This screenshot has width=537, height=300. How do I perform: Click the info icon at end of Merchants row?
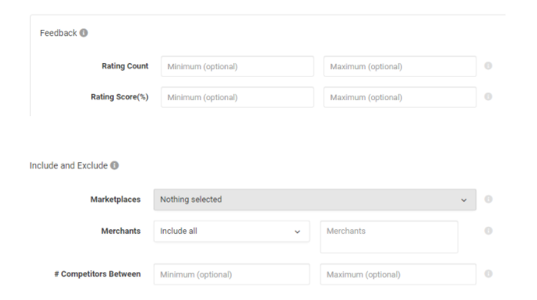click(x=489, y=231)
